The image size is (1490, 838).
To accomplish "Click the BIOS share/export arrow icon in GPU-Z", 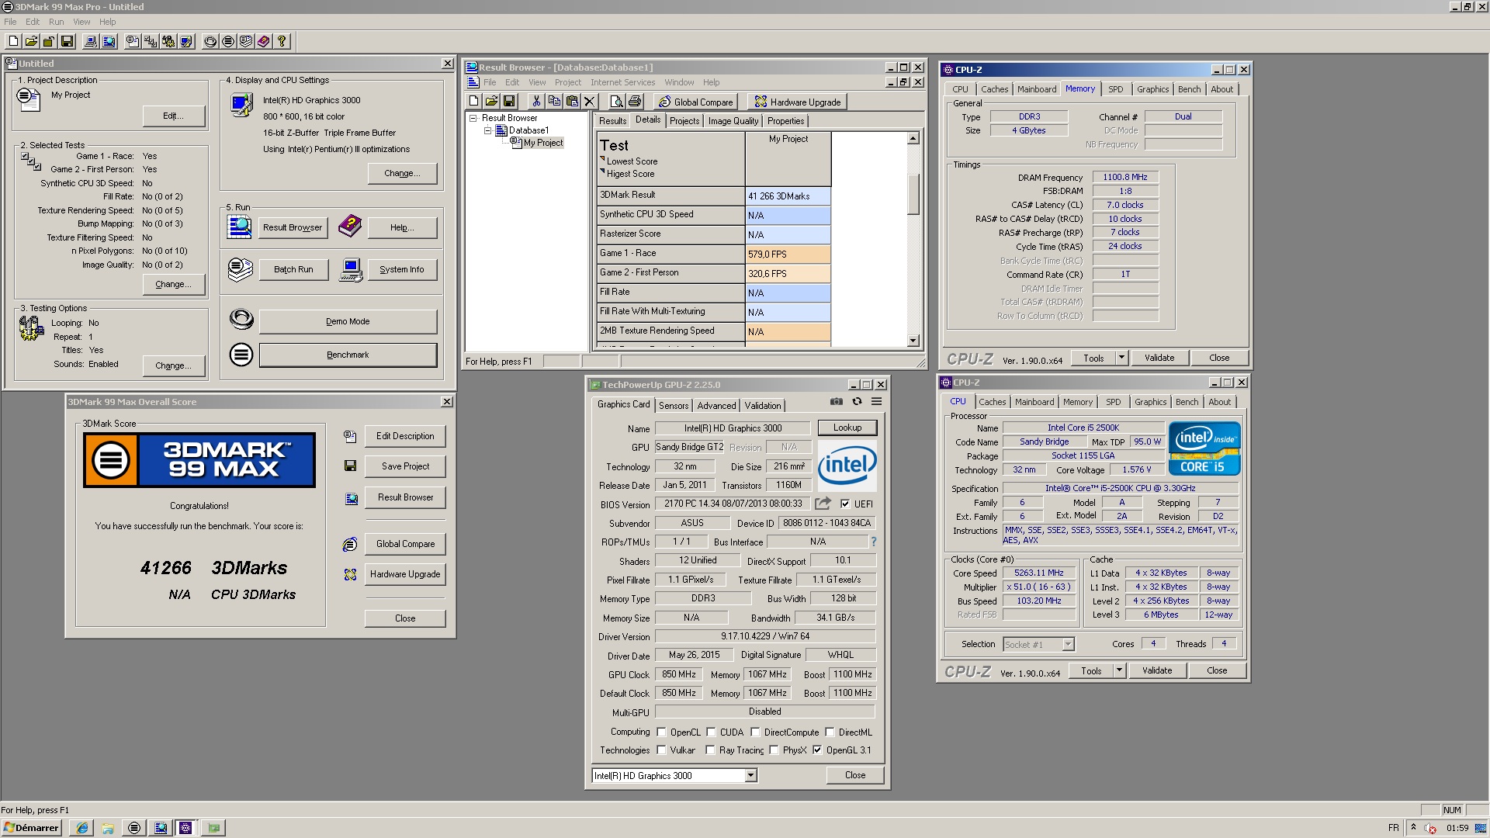I will [823, 503].
